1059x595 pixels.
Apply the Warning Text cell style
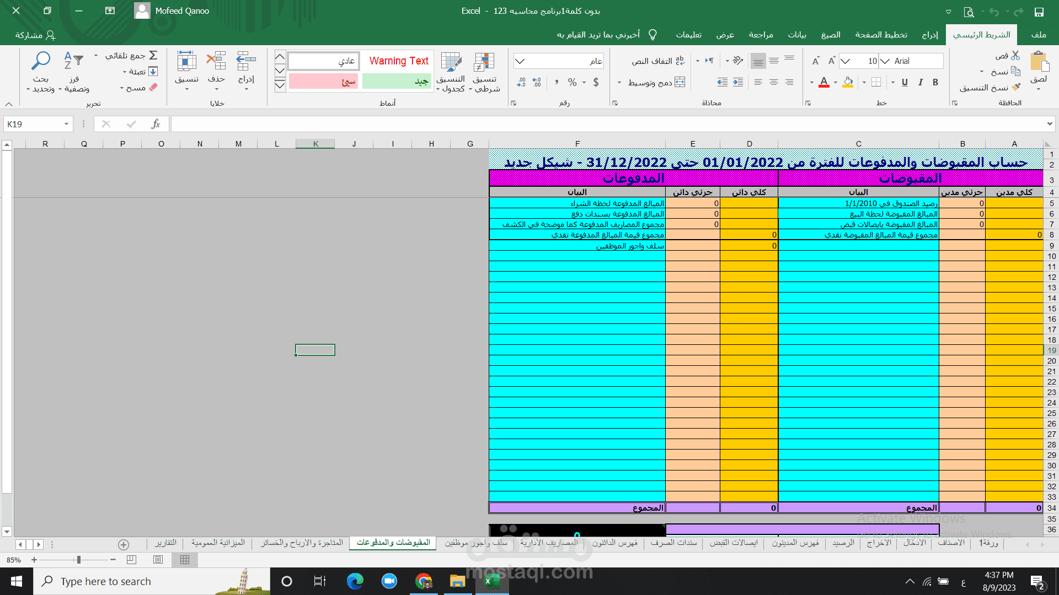pyautogui.click(x=398, y=61)
